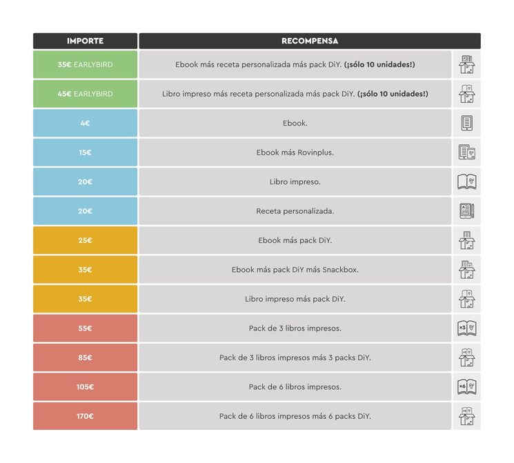
Task: Select the red 170€ amount cell
Action: click(85, 416)
